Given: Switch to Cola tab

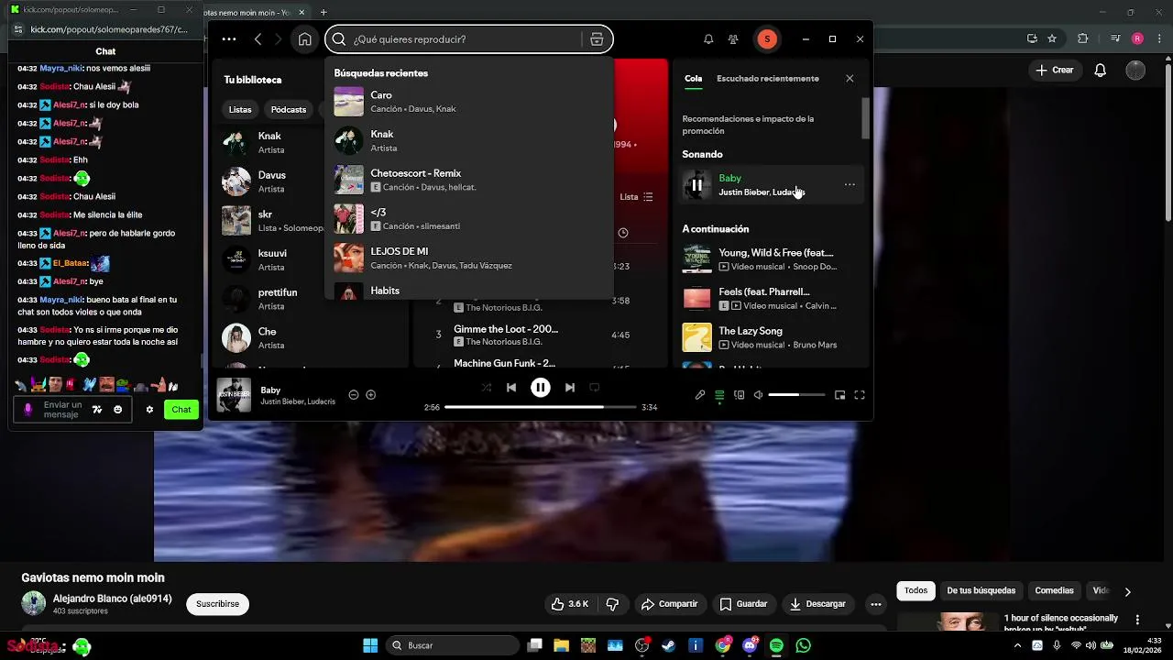Looking at the screenshot, I should (x=694, y=79).
